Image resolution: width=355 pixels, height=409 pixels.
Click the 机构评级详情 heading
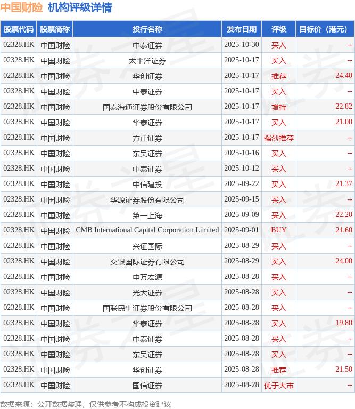[x=80, y=7]
